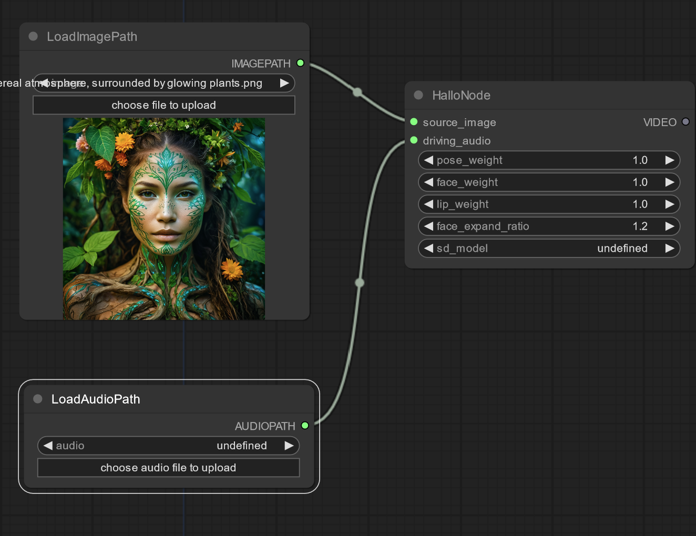
Task: Click the source_image input socket
Action: tap(414, 121)
